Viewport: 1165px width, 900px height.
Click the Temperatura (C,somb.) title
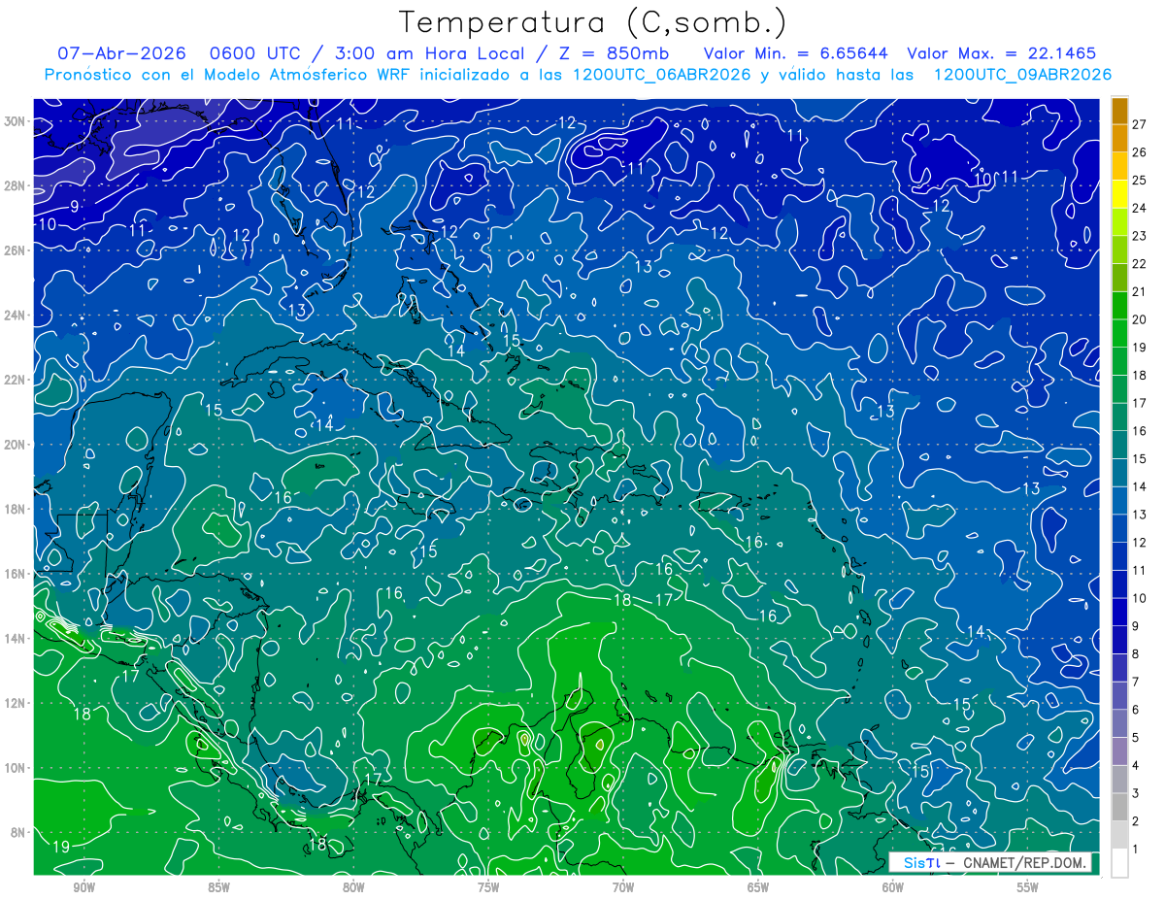(593, 22)
